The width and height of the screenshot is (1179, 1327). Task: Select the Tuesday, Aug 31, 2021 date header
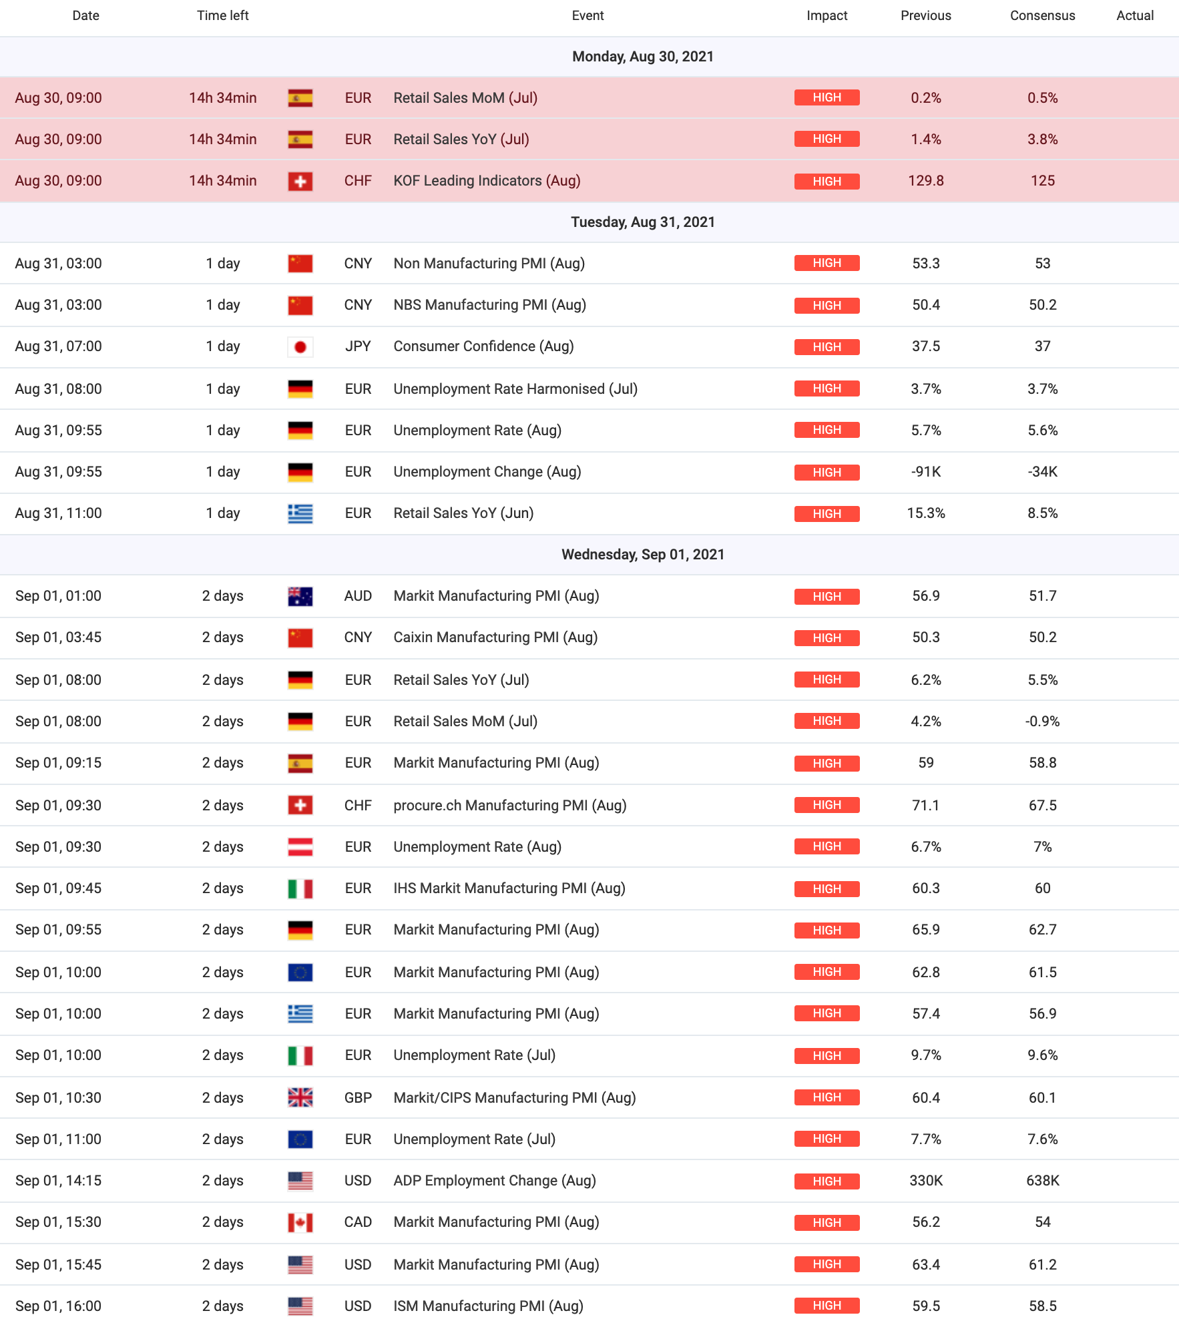click(x=643, y=222)
